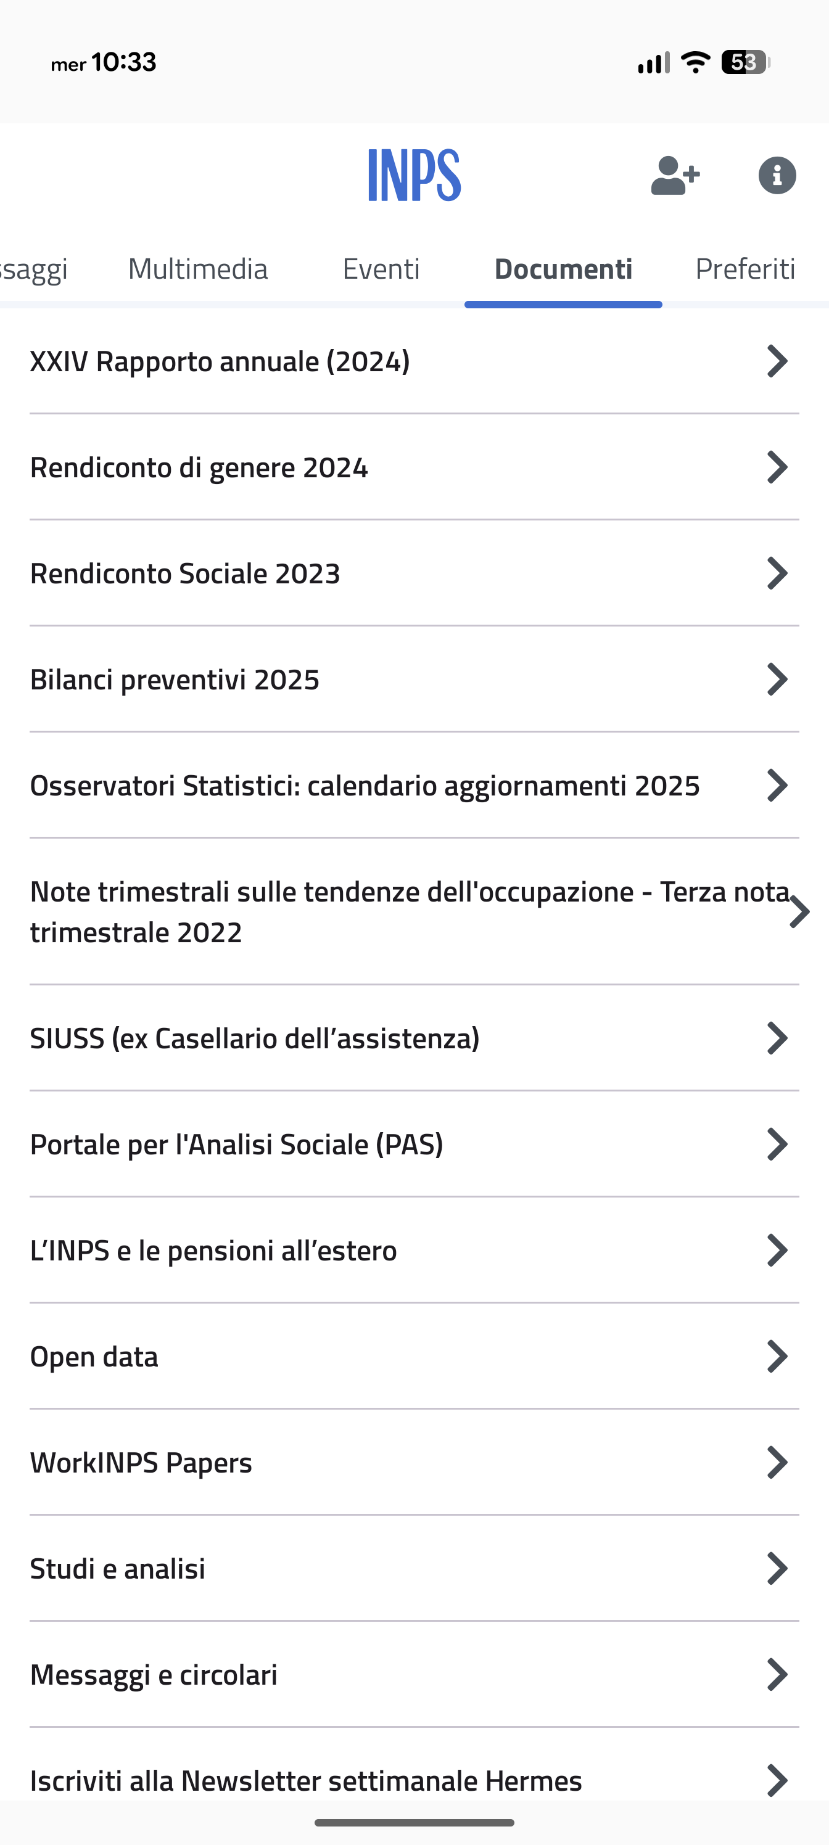The height and width of the screenshot is (1845, 829).
Task: Open Note trimestrali Terza nota trimestrale 2022
Action: [x=408, y=912]
